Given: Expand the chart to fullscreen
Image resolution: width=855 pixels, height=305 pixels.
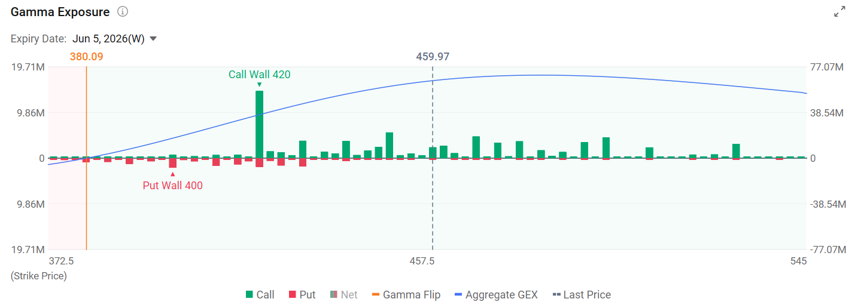Looking at the screenshot, I should coord(840,12).
